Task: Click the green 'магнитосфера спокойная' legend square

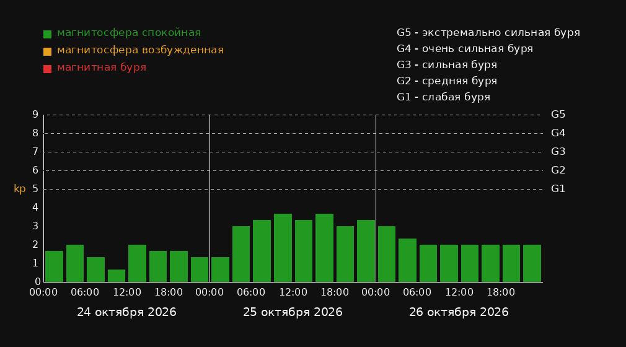Action: click(48, 34)
